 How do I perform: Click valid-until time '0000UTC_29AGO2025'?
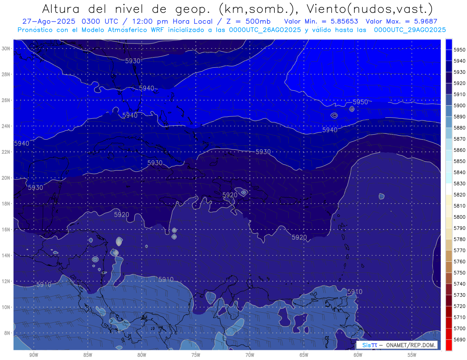(x=410, y=30)
